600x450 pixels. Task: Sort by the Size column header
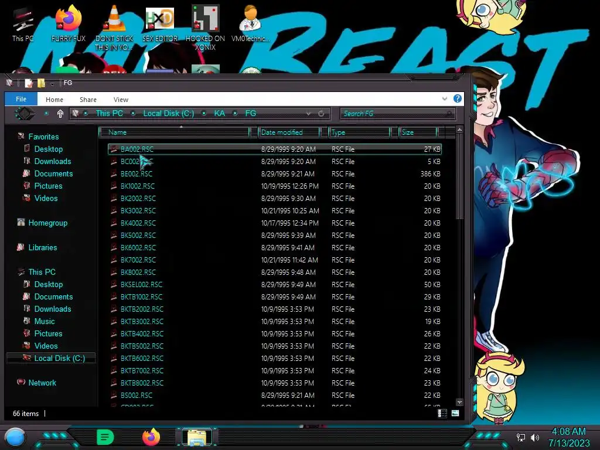[417, 132]
